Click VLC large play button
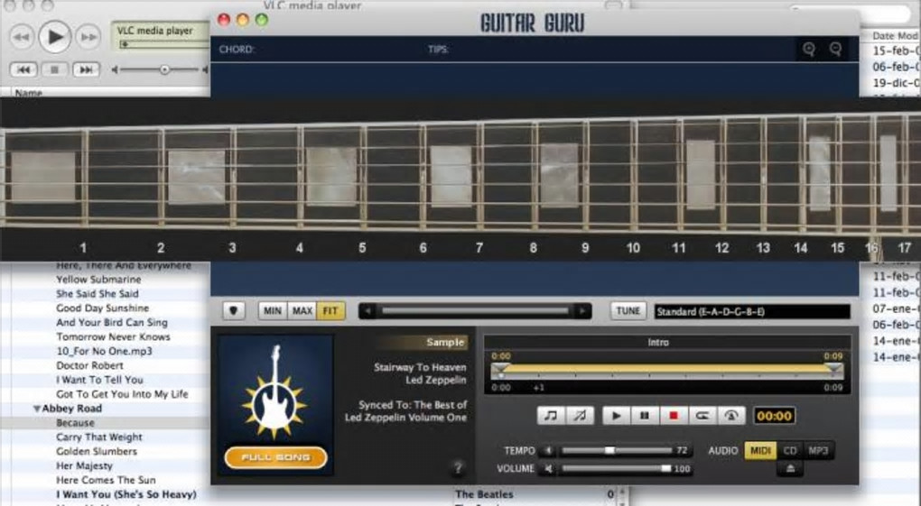 (x=54, y=37)
